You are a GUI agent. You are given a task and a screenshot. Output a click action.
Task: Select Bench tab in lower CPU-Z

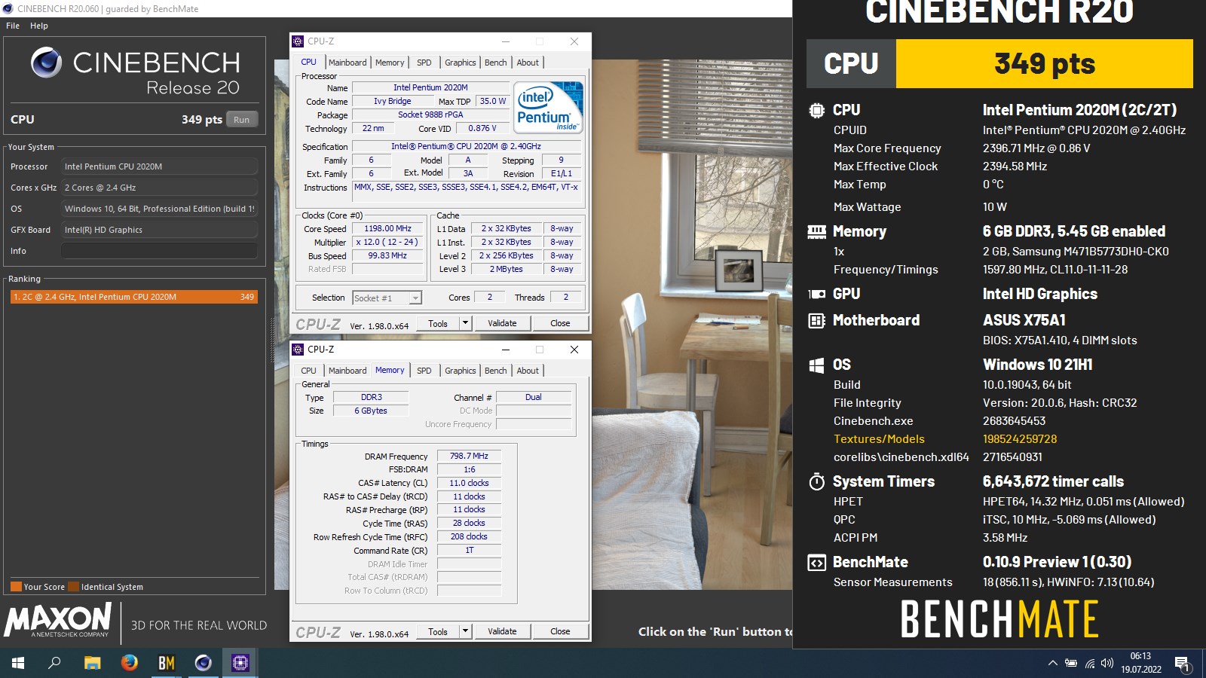[x=495, y=371]
